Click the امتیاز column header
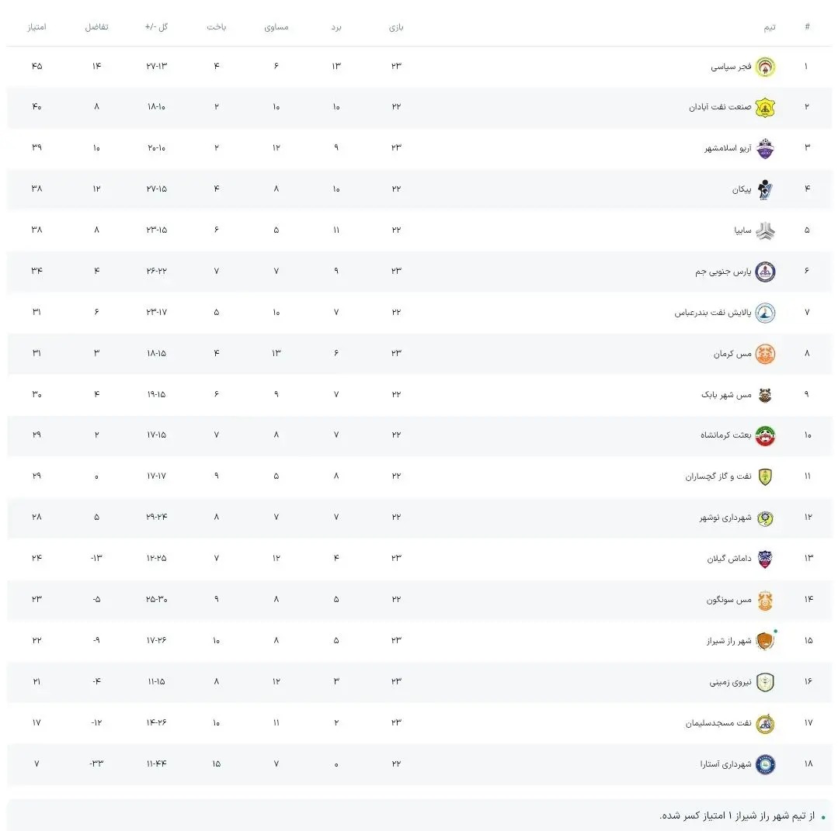The width and height of the screenshot is (838, 831). tap(37, 27)
